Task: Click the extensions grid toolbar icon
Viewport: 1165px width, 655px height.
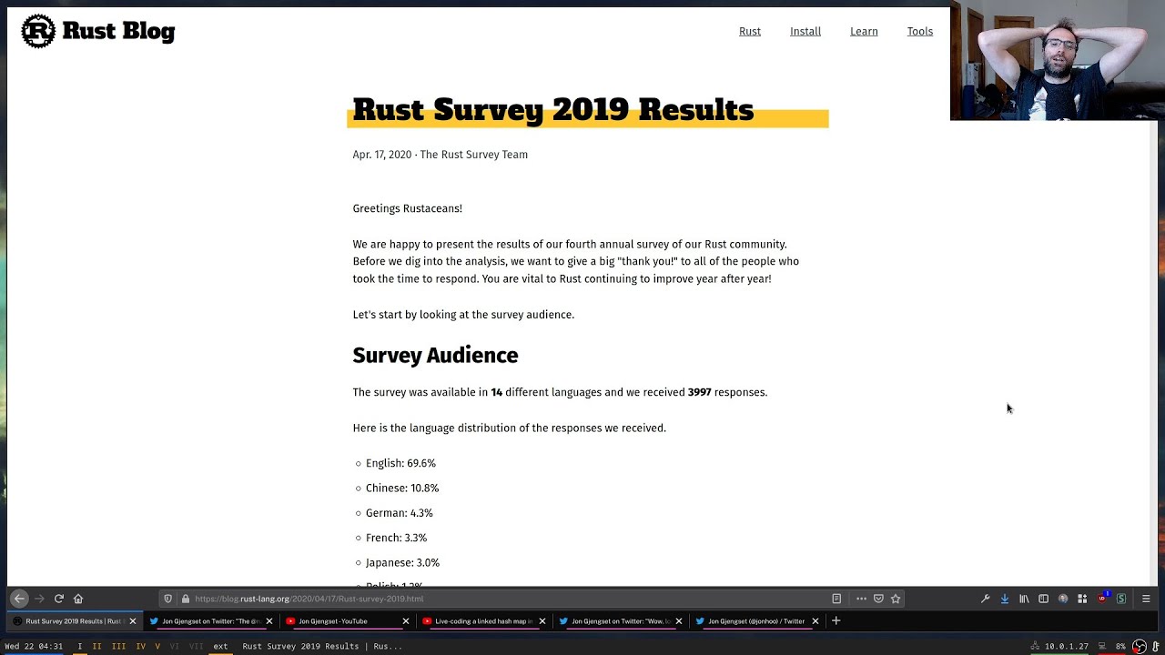Action: point(1082,599)
